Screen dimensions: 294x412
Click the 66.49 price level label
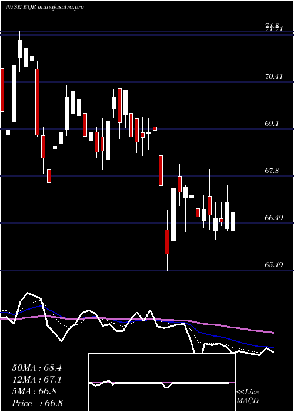click(x=274, y=218)
